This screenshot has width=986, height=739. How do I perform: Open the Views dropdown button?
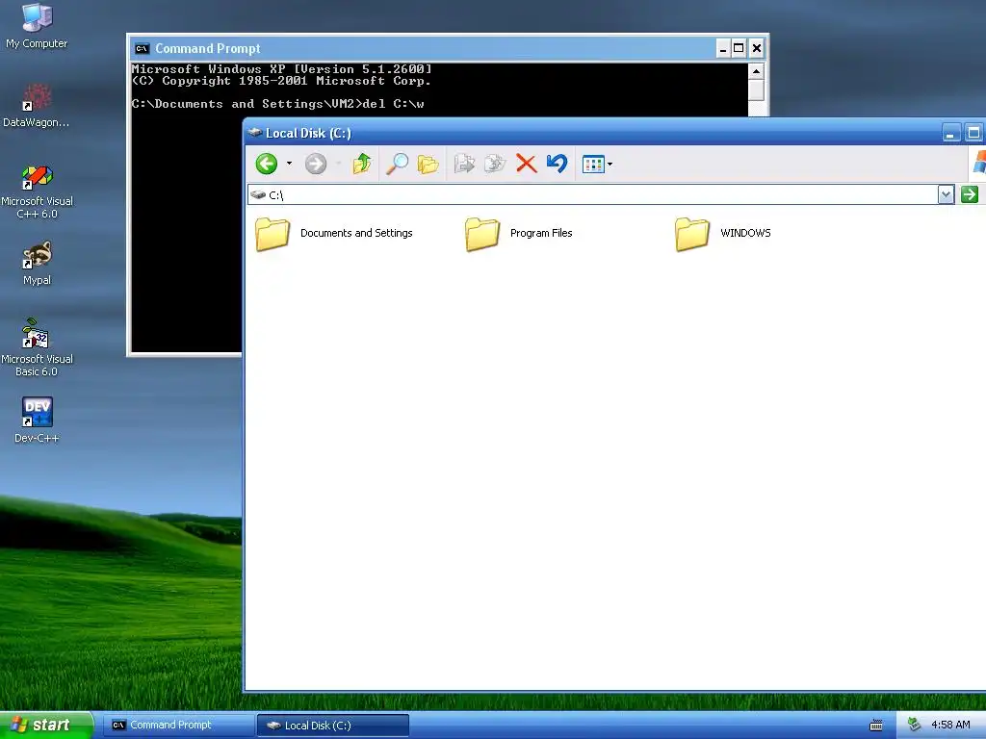point(597,164)
